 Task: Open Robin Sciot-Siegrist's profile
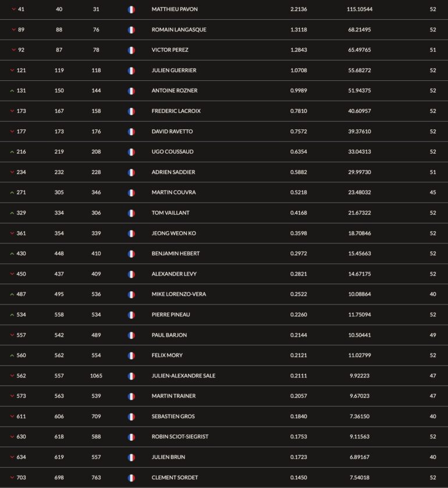[180, 437]
